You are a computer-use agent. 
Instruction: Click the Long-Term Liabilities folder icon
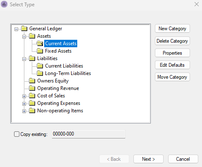tap(40, 73)
